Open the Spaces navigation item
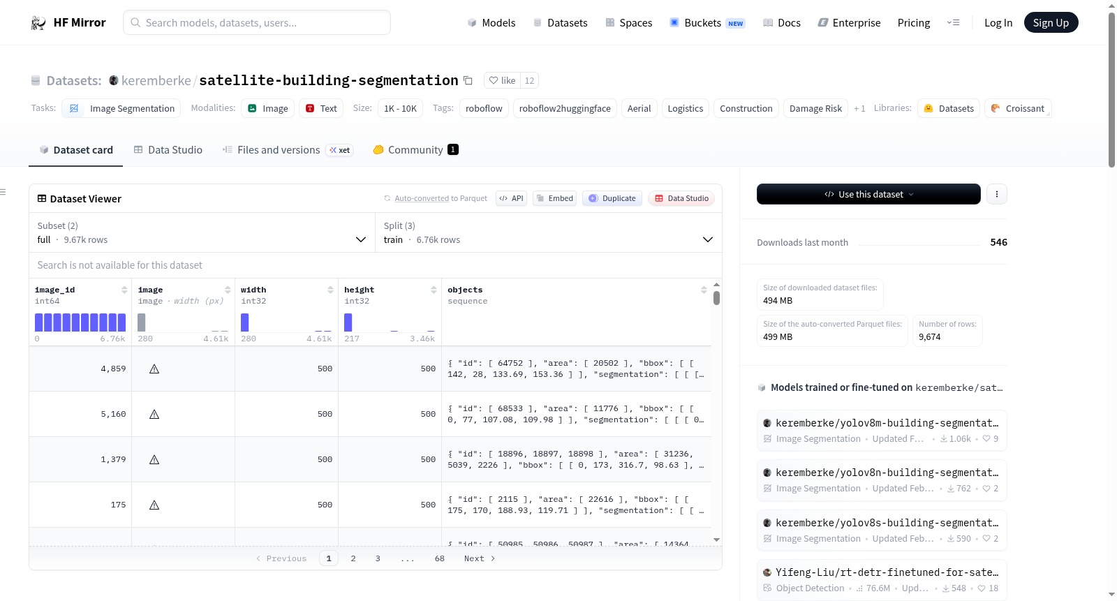1117x601 pixels. click(x=629, y=23)
